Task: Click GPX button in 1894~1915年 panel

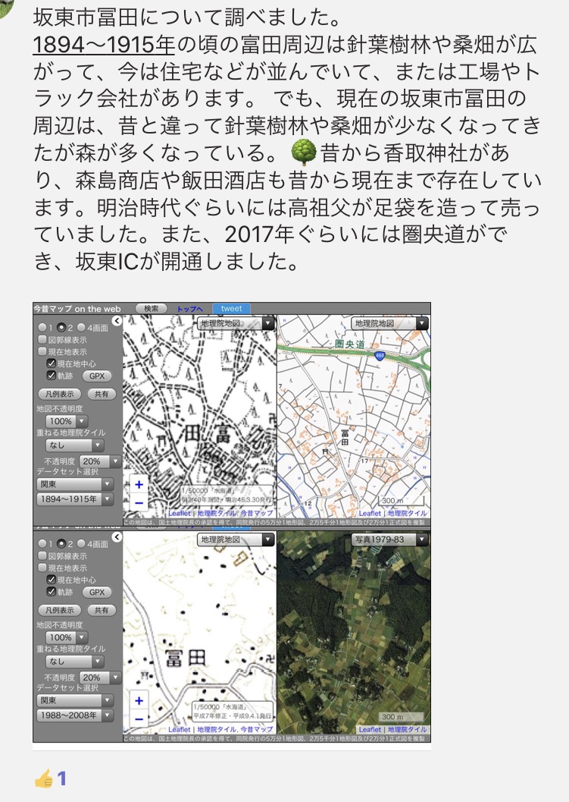Action: pyautogui.click(x=97, y=376)
